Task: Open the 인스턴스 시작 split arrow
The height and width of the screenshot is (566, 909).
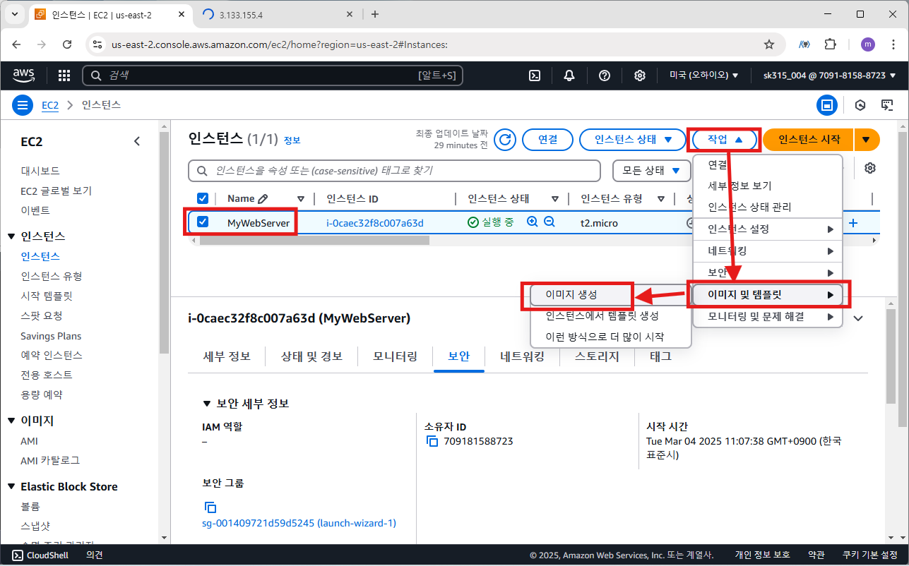Action: tap(867, 140)
